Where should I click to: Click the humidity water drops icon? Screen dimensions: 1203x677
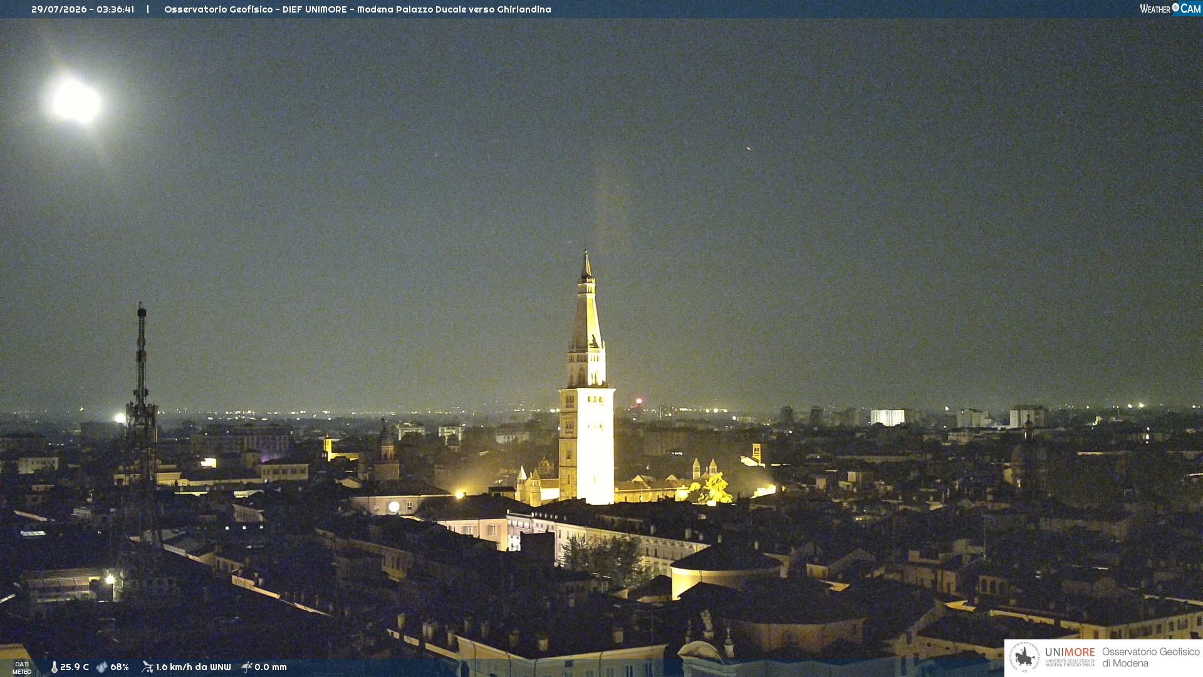102,667
